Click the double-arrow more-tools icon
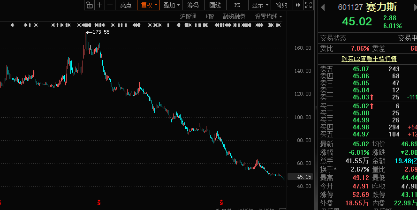Image resolution: width=417 pixels, height=210 pixels. (298, 5)
